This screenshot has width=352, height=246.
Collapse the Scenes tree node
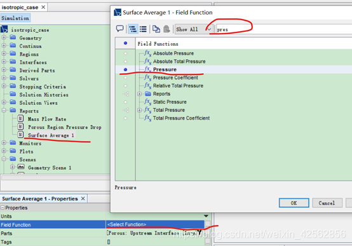coord(4,159)
